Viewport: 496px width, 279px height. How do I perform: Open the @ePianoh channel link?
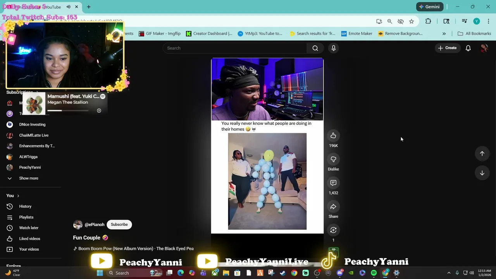tap(95, 225)
